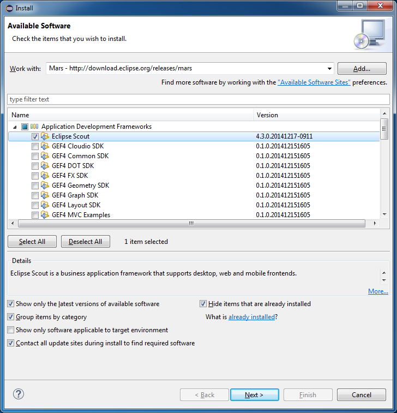Toggle Hide items that are already installed
The height and width of the screenshot is (413, 397).
(x=203, y=304)
